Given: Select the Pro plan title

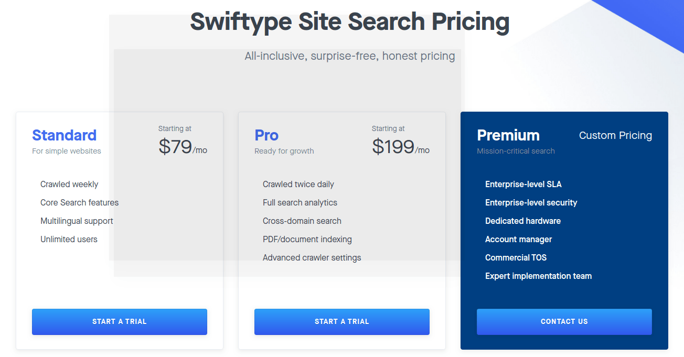Looking at the screenshot, I should pos(266,135).
